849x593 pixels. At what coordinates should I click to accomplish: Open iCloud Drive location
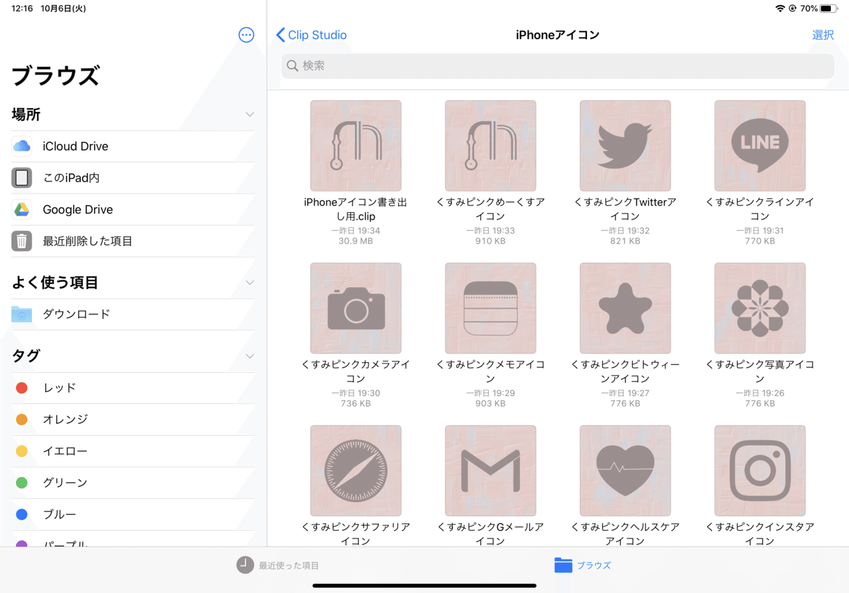pos(133,147)
